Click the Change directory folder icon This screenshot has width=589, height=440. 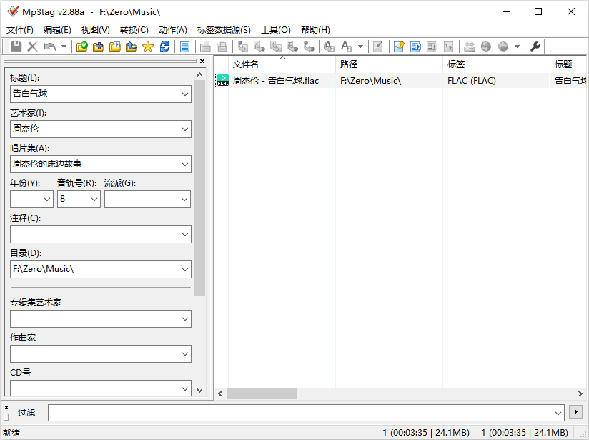[82, 47]
